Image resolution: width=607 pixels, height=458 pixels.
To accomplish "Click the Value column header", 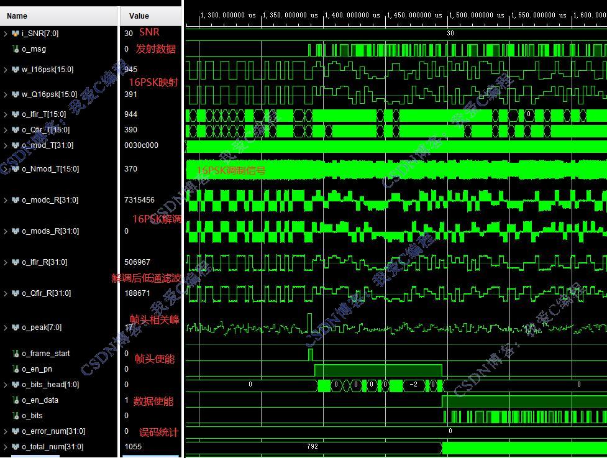I will 150,16.
